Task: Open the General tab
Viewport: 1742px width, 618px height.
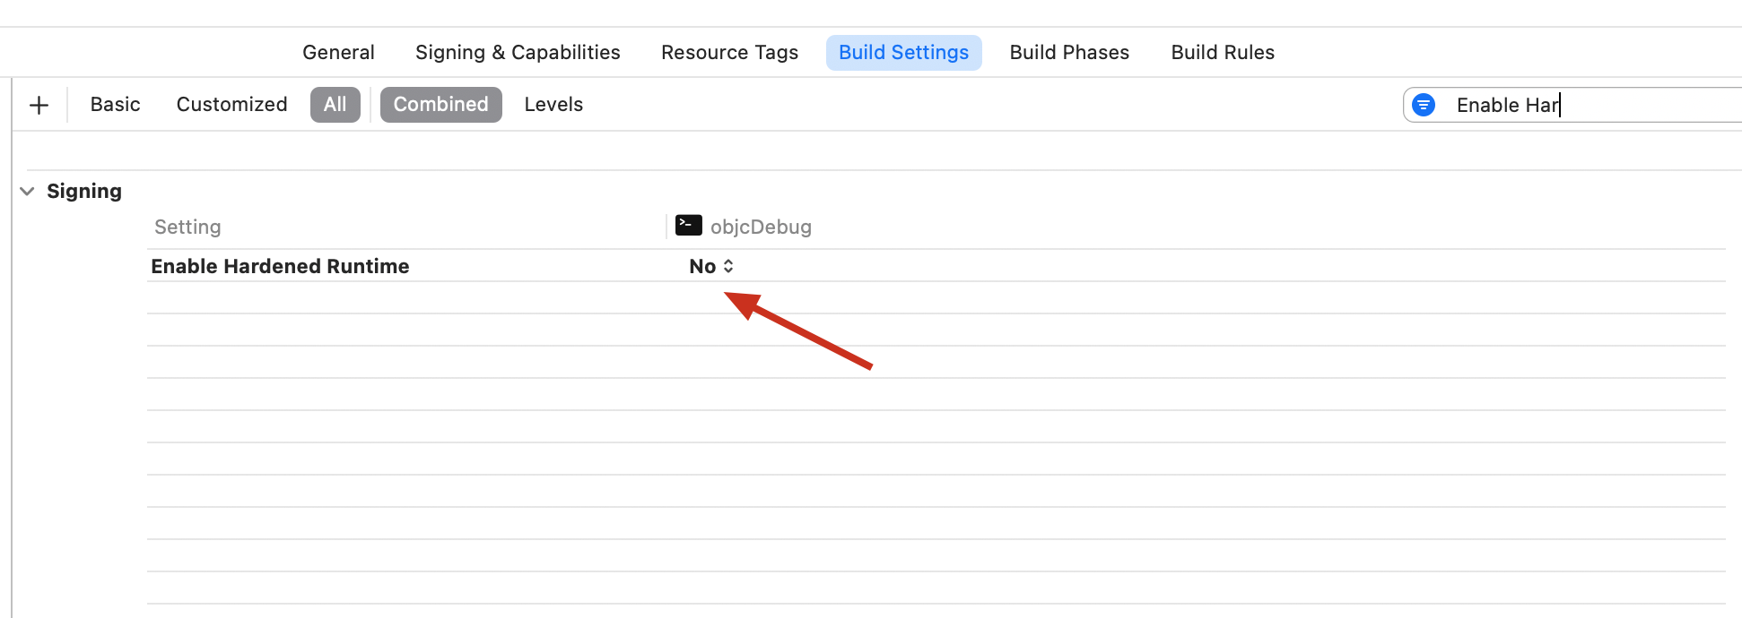Action: [x=338, y=53]
